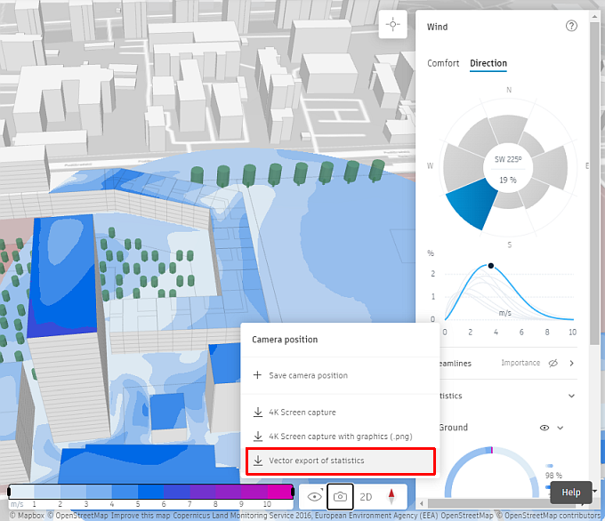The image size is (605, 521).
Task: Switch to the Comfort tab
Action: click(x=443, y=63)
